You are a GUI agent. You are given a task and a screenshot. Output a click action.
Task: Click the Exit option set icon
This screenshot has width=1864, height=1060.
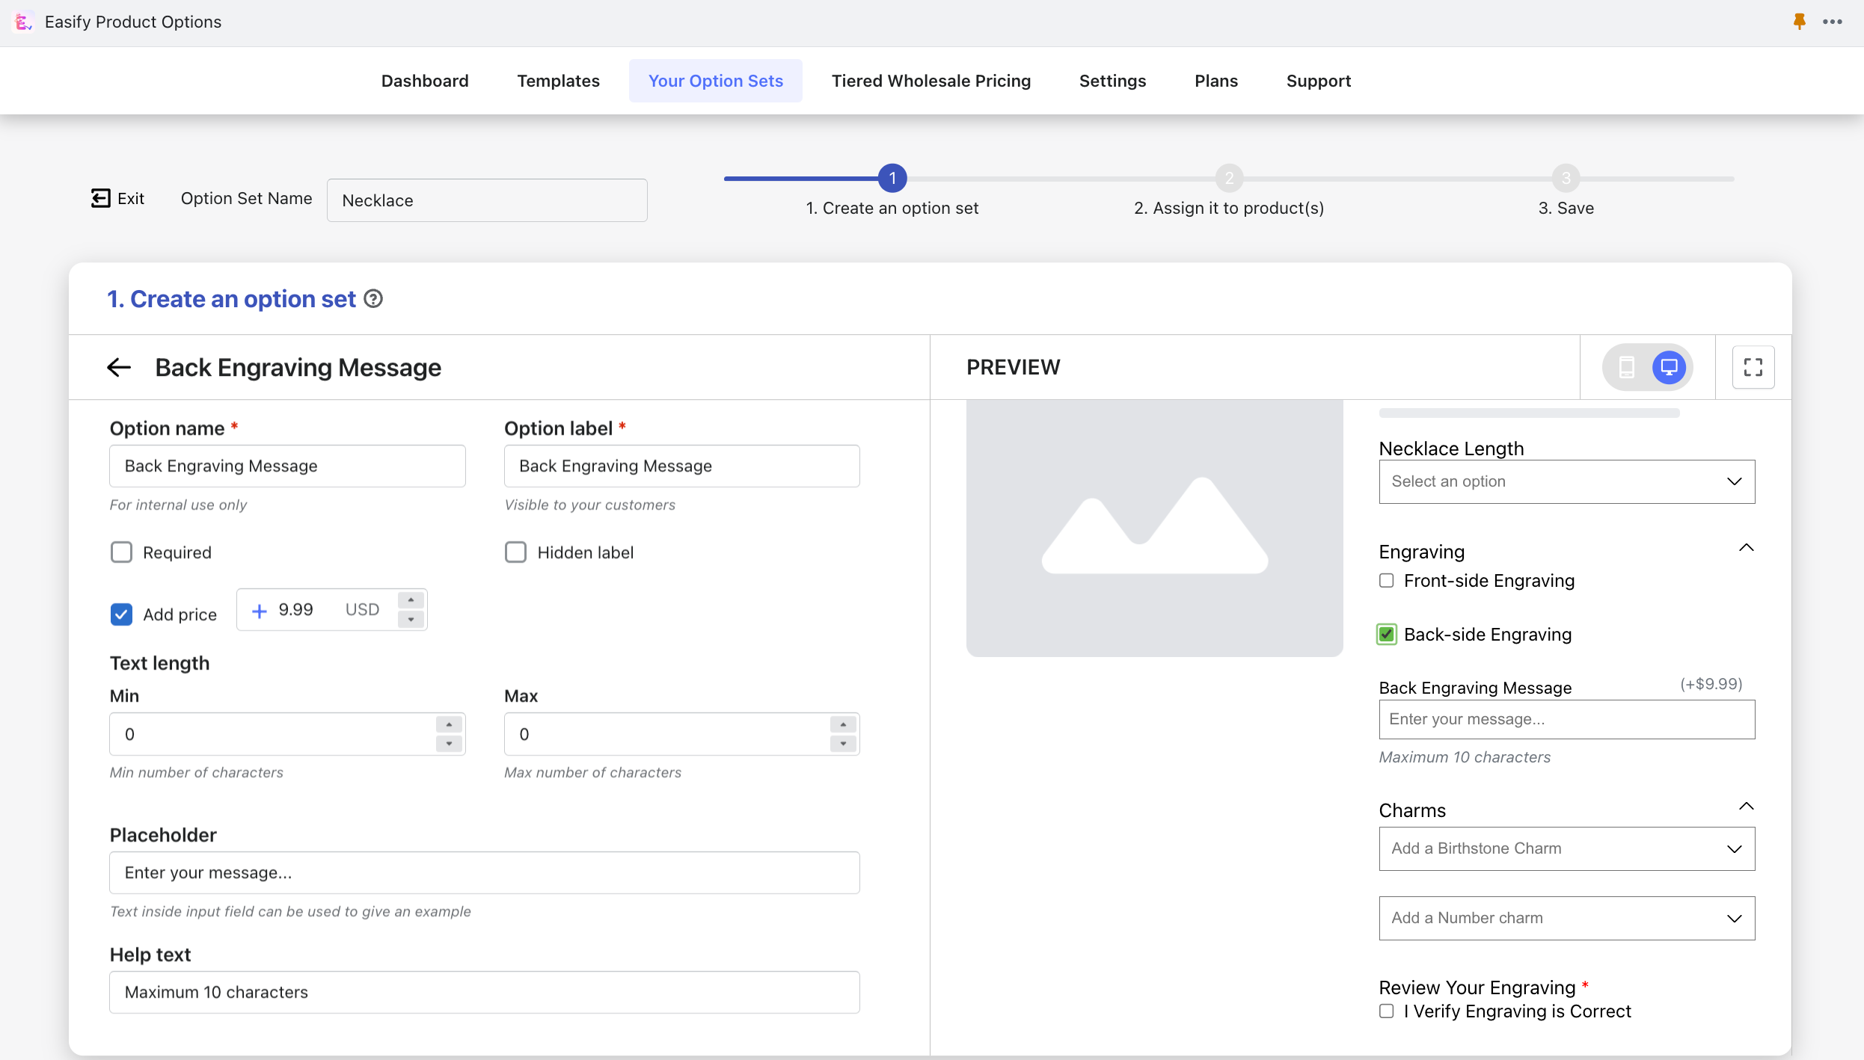tap(101, 197)
